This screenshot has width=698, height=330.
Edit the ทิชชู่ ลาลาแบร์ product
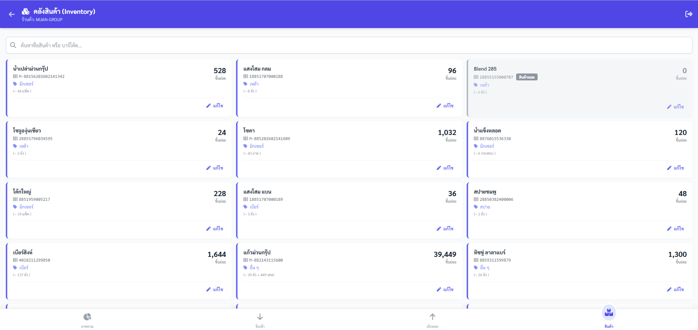pyautogui.click(x=675, y=290)
